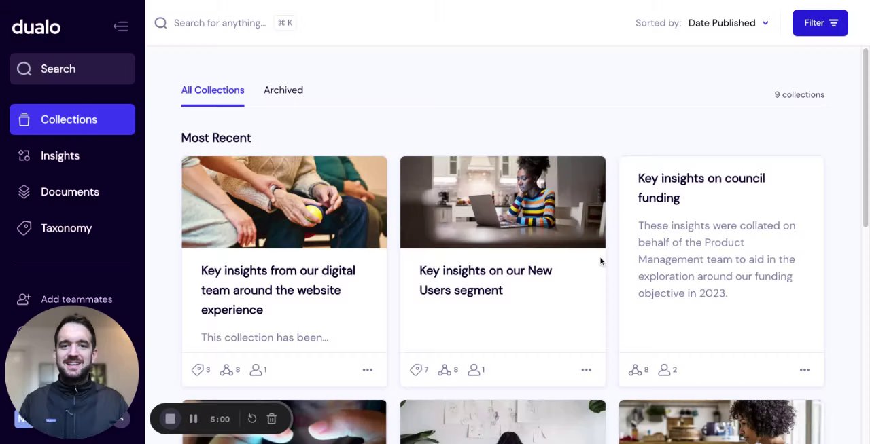Click contributors icon on council funding card
Viewport: 870px width, 444px height.
click(x=664, y=370)
